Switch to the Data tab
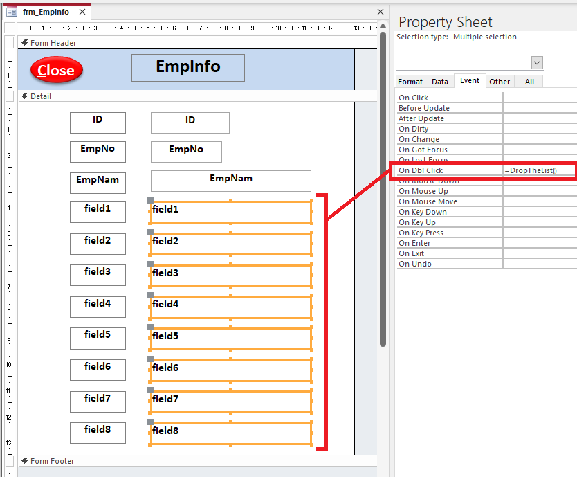577x477 pixels. click(440, 82)
